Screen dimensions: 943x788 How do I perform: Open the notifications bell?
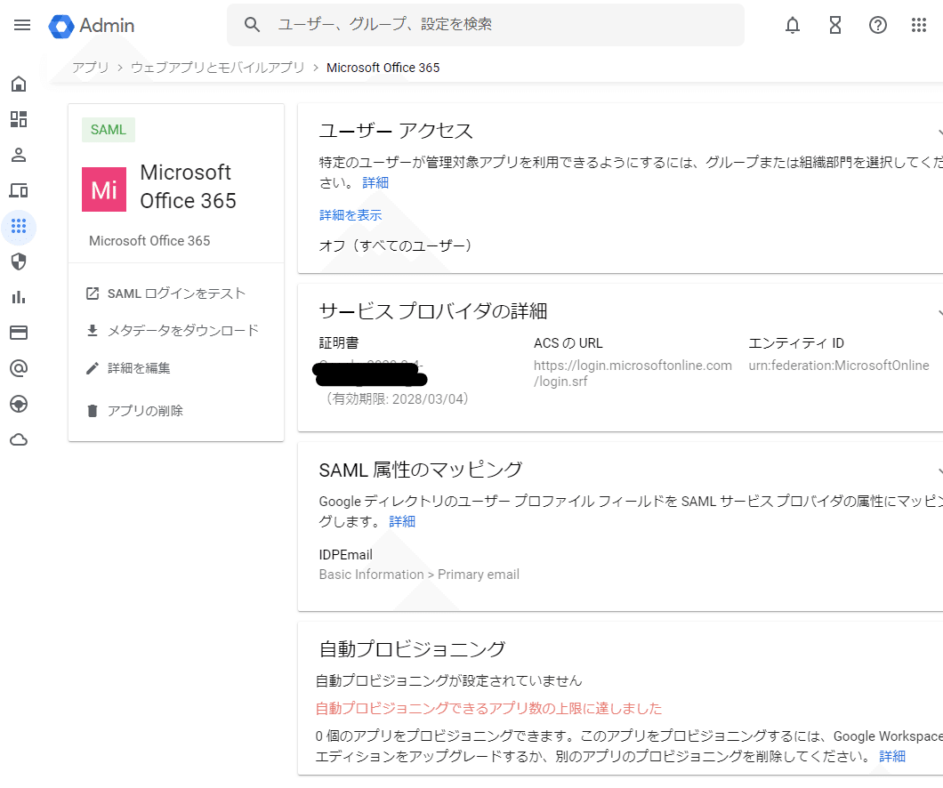point(793,25)
